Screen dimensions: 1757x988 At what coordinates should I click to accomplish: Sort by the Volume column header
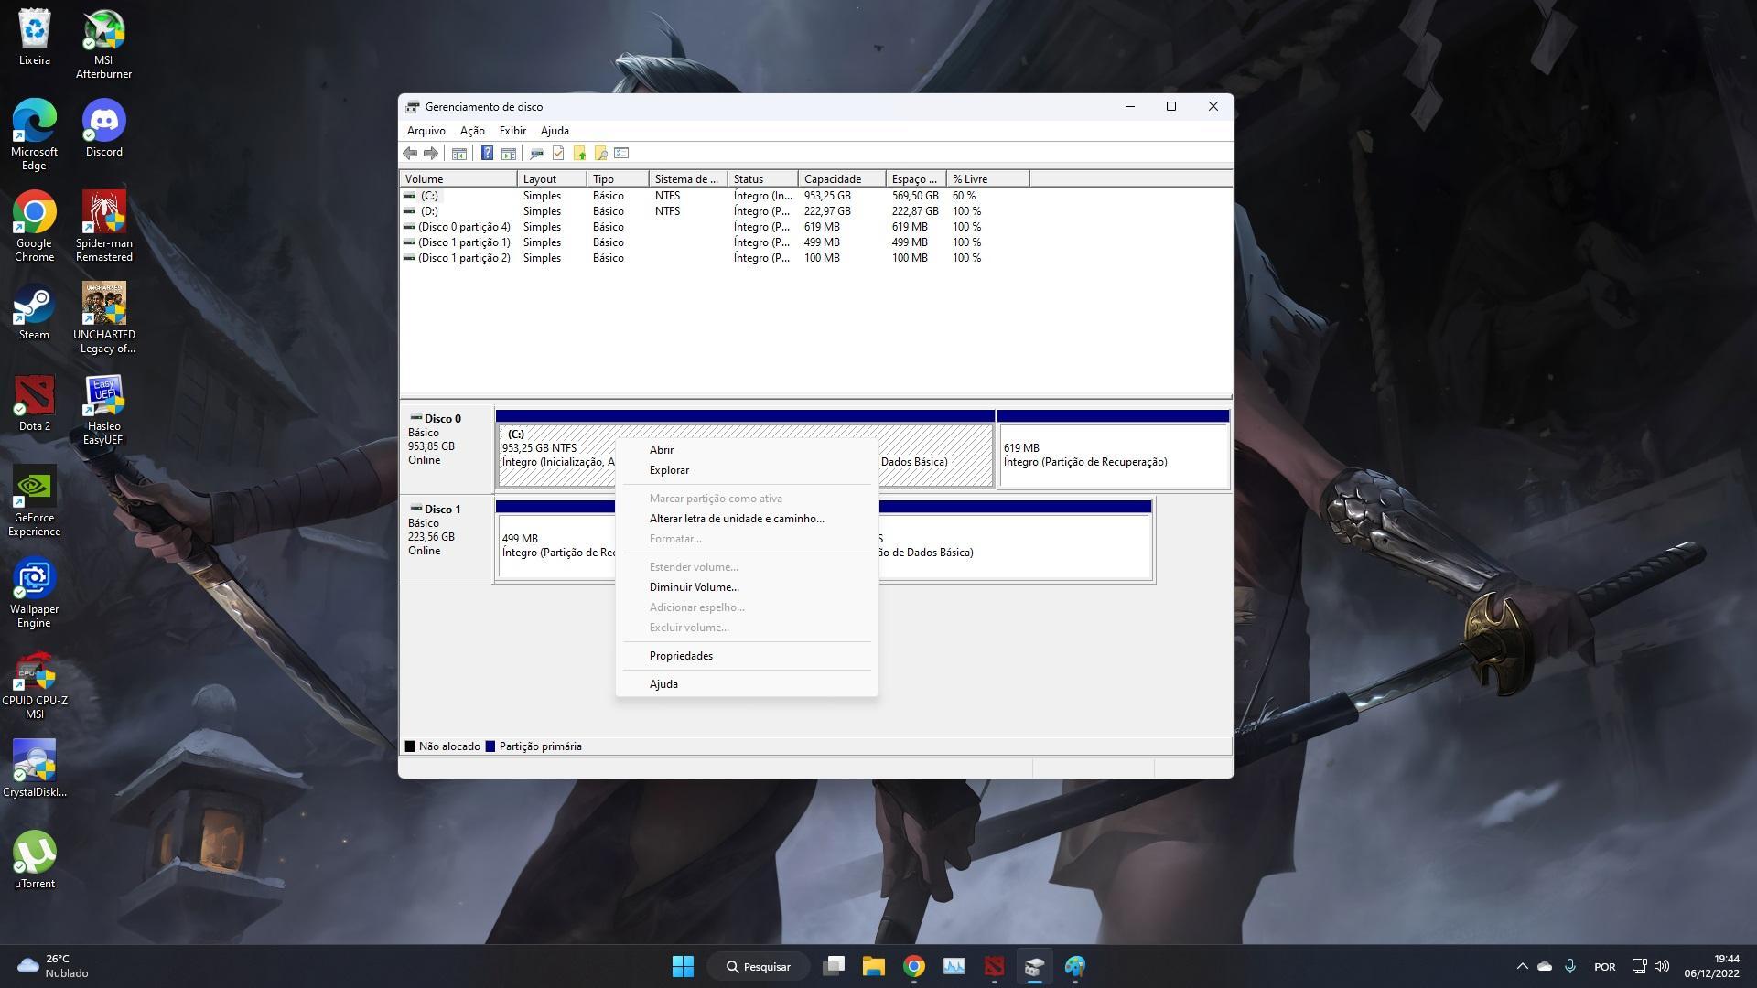pos(458,179)
